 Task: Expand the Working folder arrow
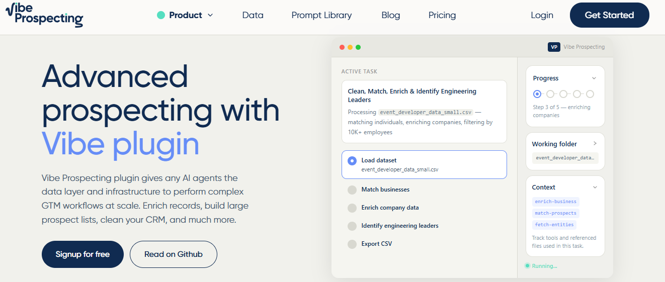pos(595,144)
